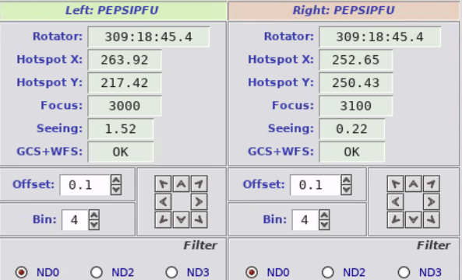Click the Left Offset input field
This screenshot has height=280, width=462.
85,185
